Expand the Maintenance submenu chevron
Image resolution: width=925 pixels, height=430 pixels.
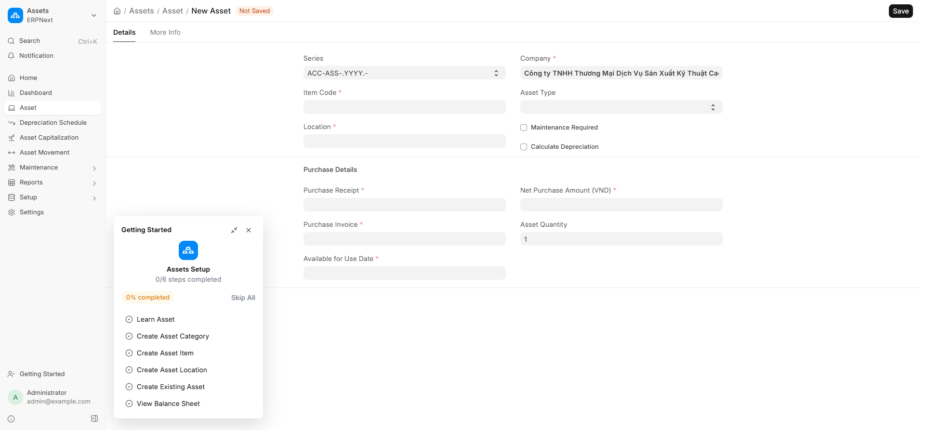[x=94, y=168]
